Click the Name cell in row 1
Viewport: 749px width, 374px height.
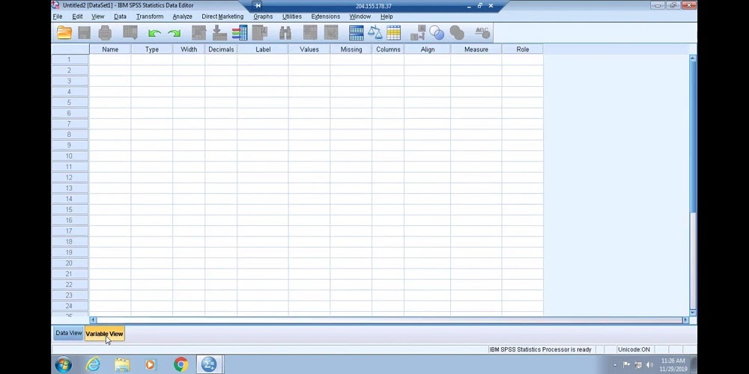(110, 60)
